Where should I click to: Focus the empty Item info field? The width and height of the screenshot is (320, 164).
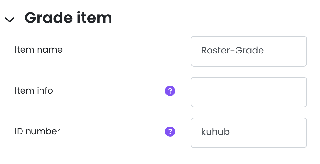coord(248,92)
